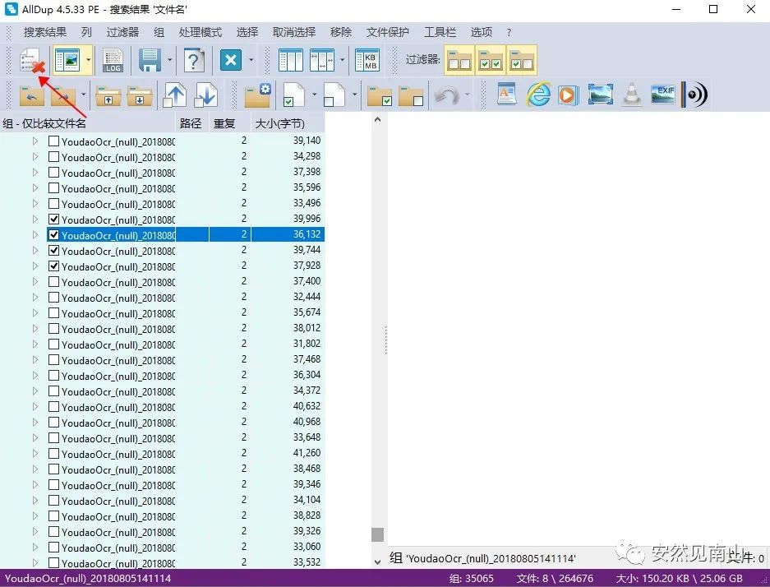Screen dimensions: 770x587
Task: Click the filter folders with all files checked
Action: 490,60
